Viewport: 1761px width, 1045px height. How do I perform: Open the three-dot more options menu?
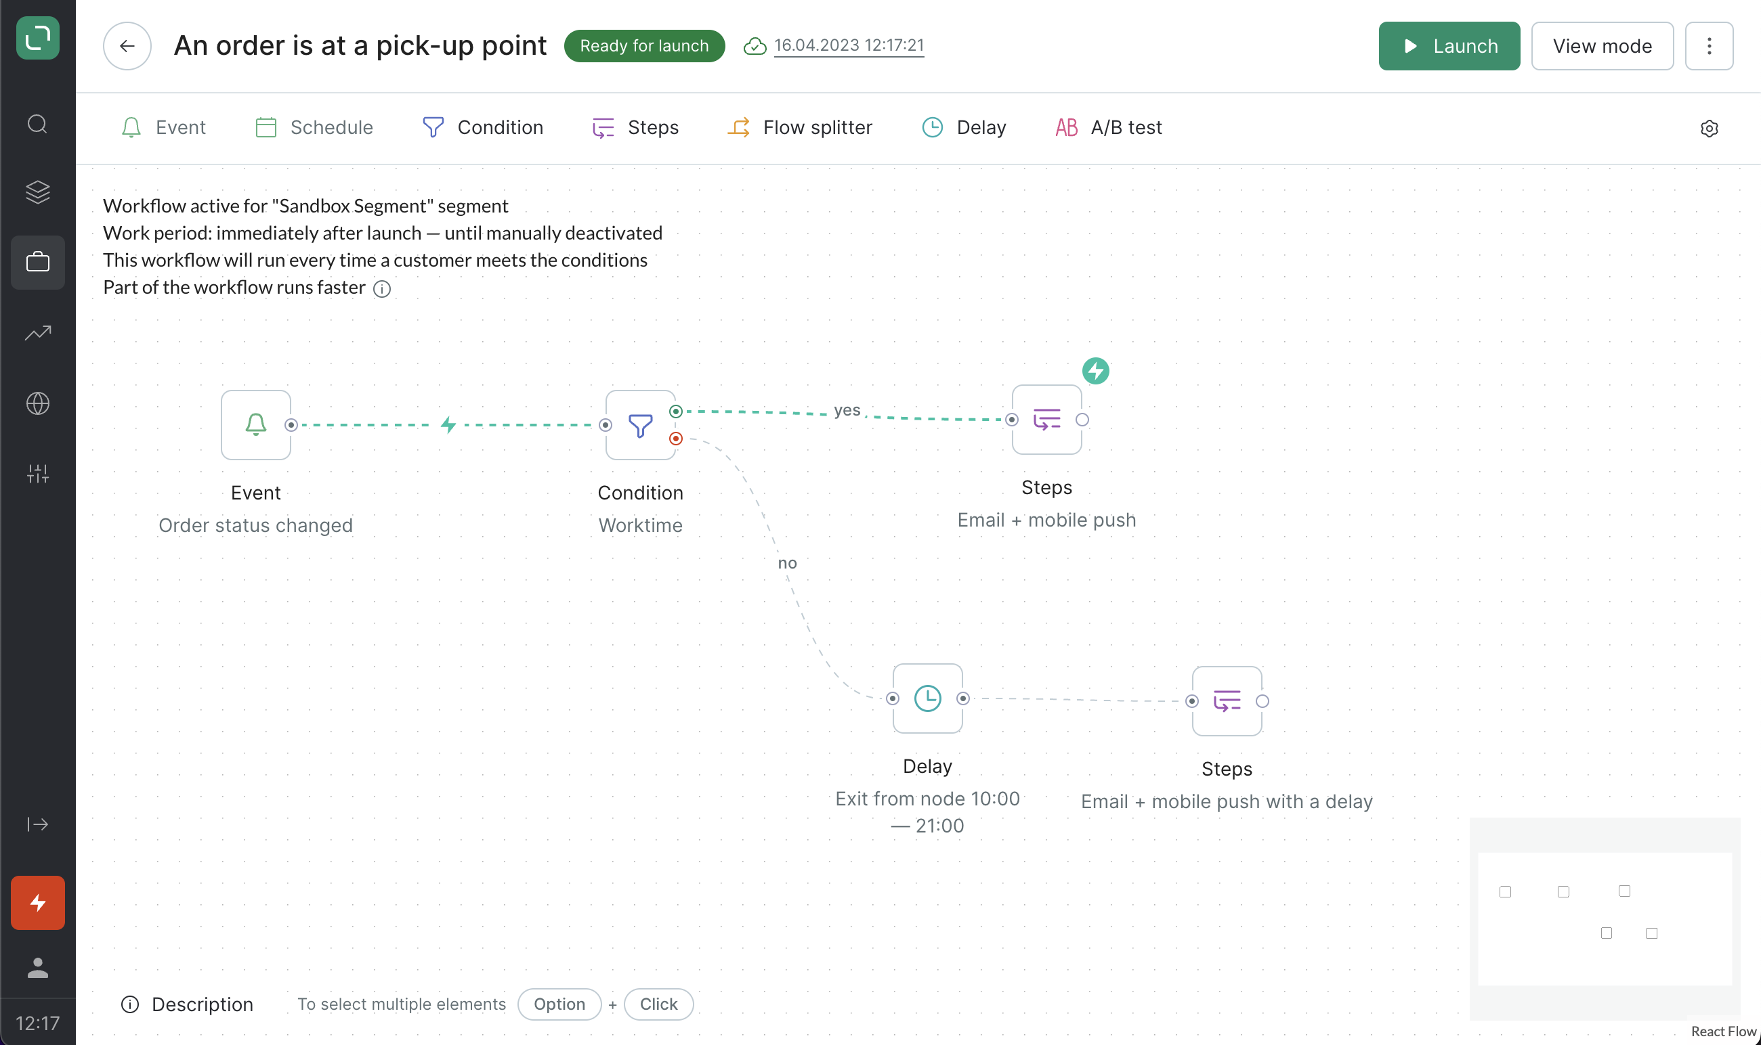[x=1709, y=46]
